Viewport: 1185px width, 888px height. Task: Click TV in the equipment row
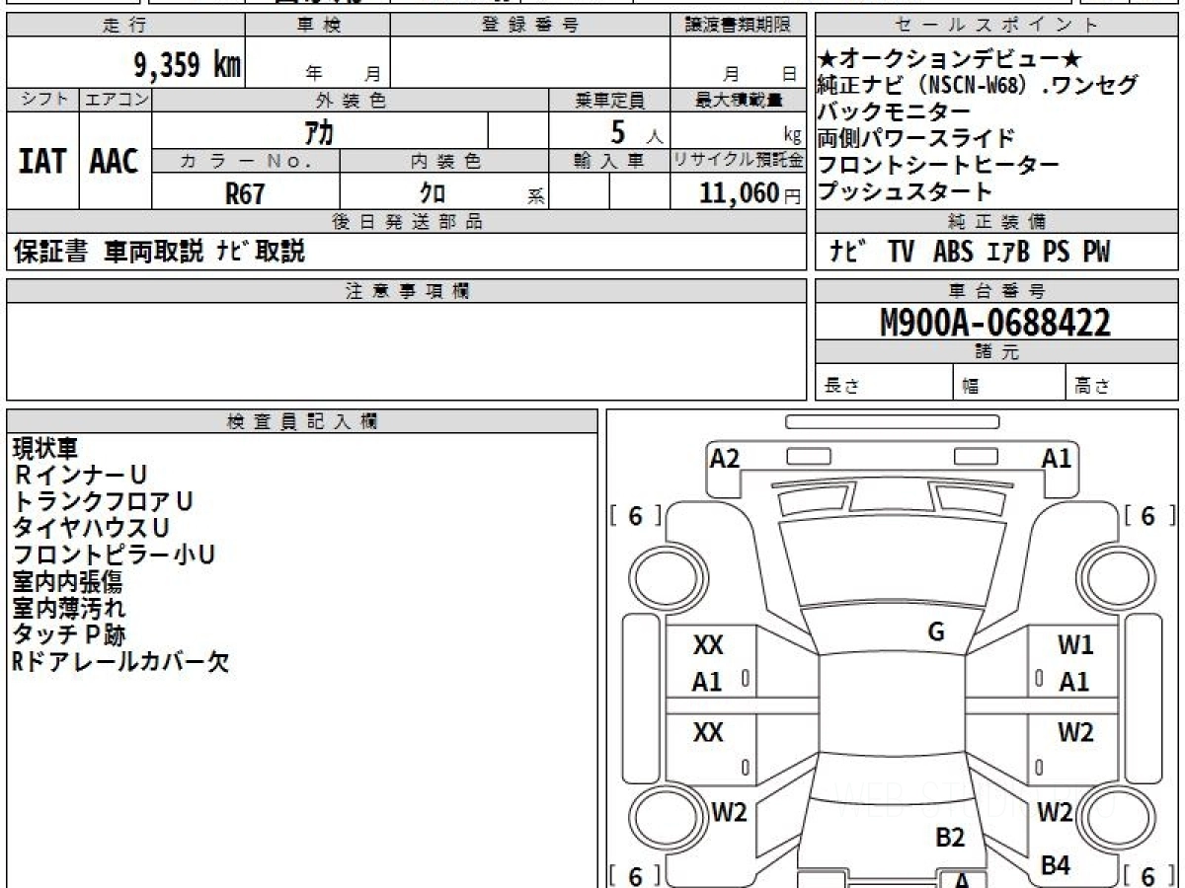[x=901, y=253]
